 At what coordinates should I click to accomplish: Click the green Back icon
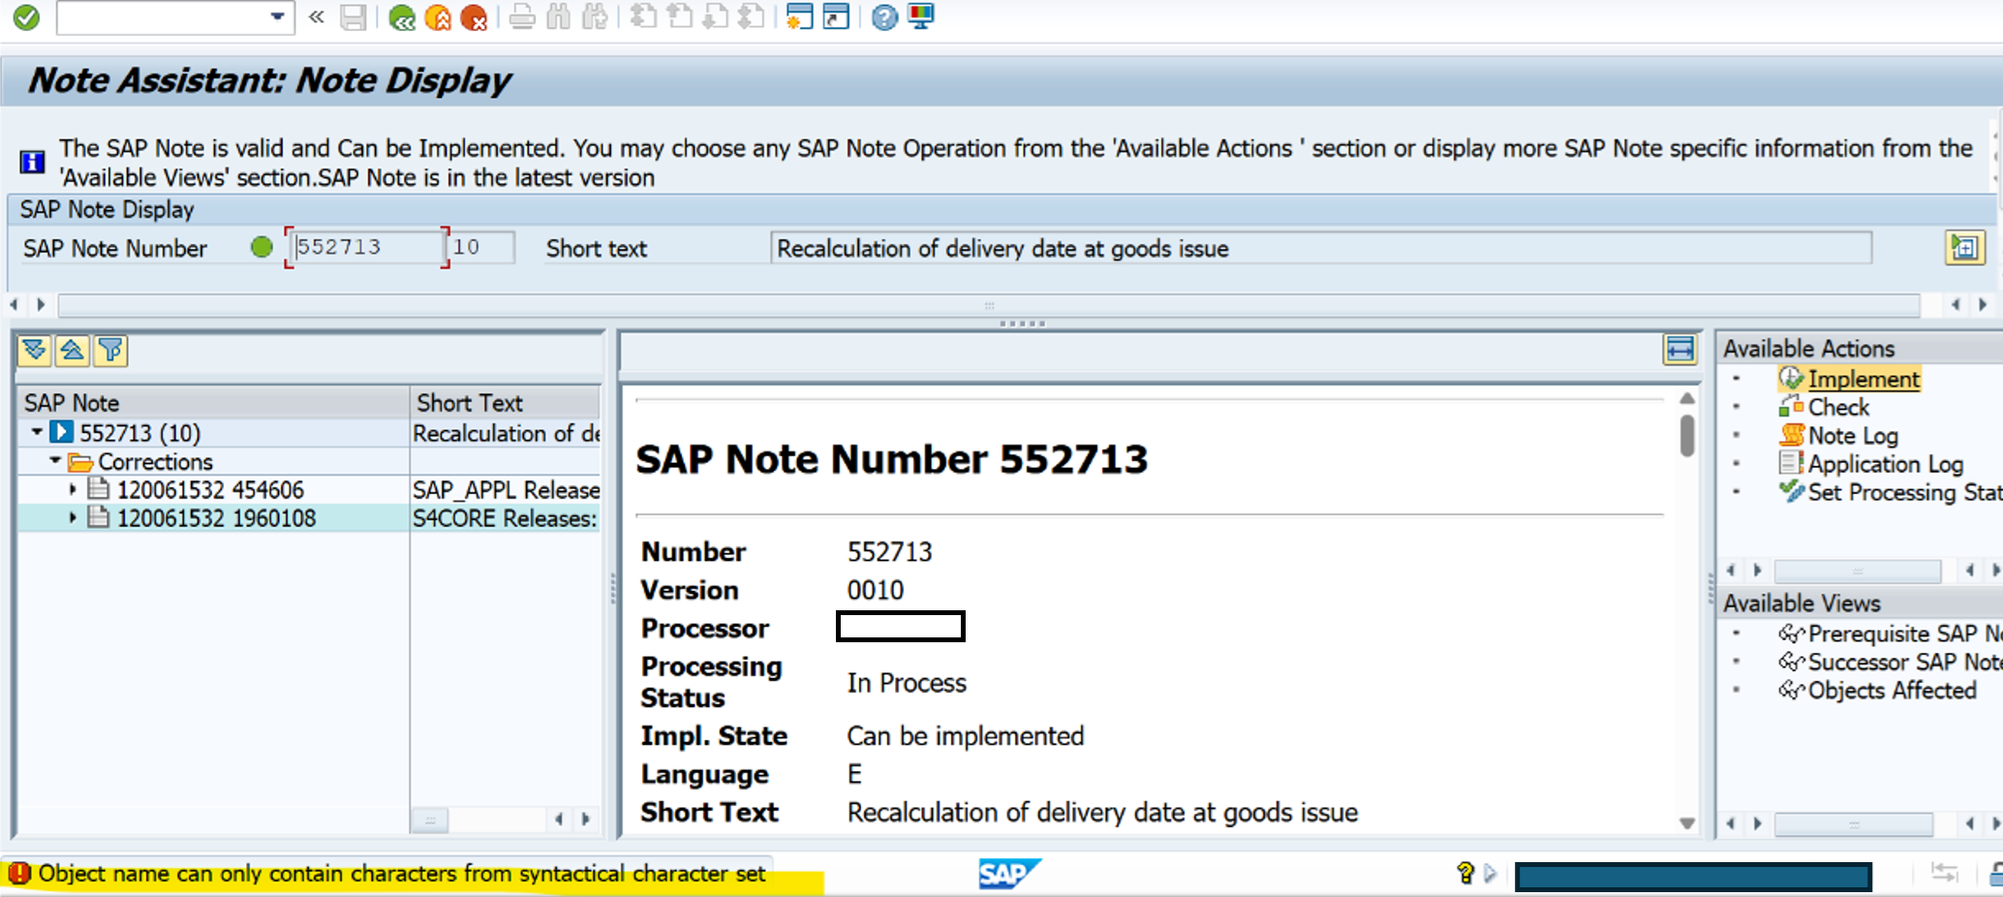pos(401,17)
